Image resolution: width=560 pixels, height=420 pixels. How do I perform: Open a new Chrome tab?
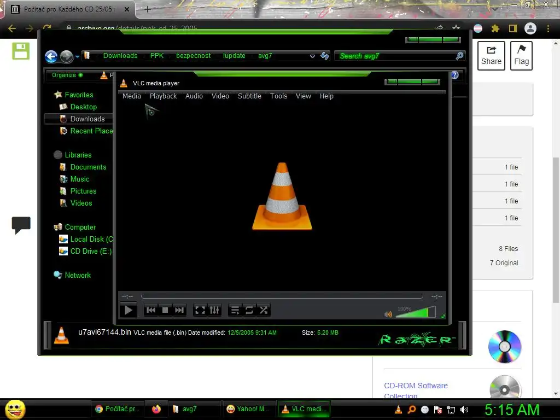coord(148,9)
